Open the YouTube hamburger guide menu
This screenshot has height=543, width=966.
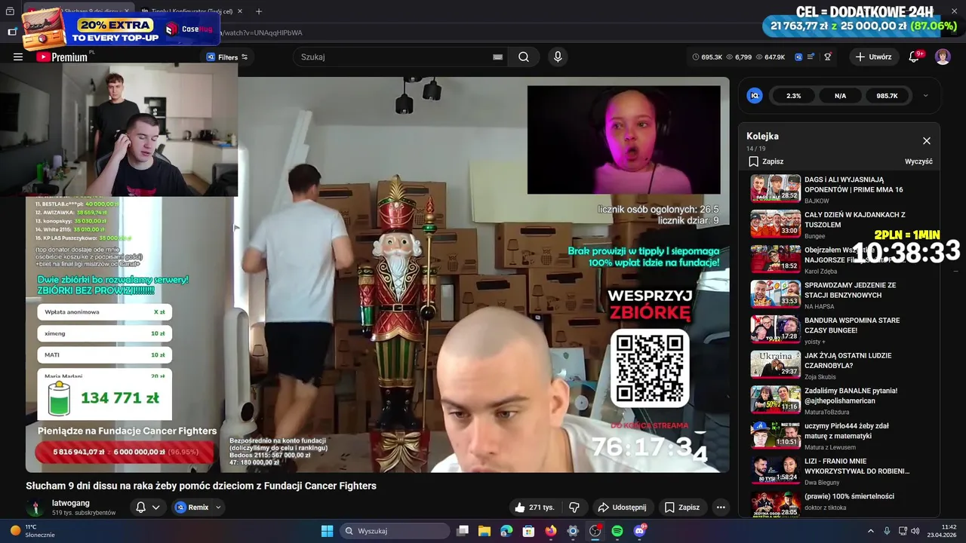pos(18,57)
